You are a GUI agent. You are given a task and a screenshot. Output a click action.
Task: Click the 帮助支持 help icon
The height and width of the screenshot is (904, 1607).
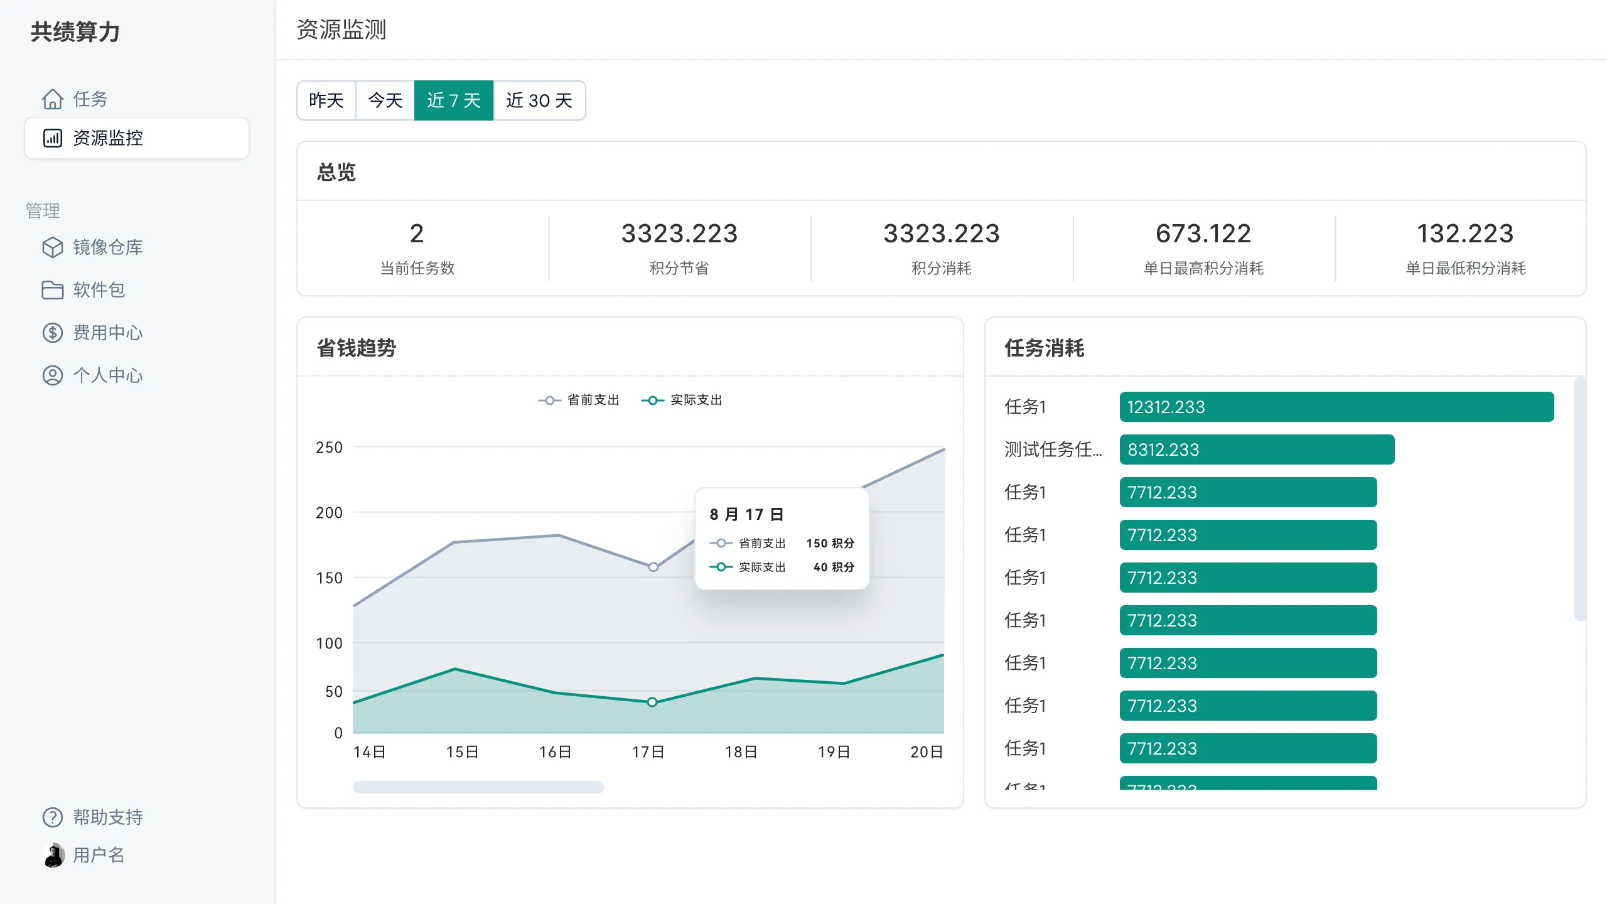pos(51,817)
